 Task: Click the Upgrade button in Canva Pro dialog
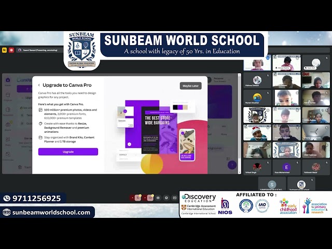(68, 152)
